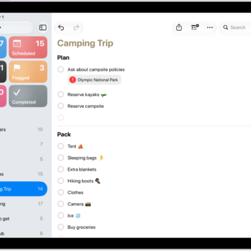Click the redo arrow
The width and height of the screenshot is (251, 251).
76,28
